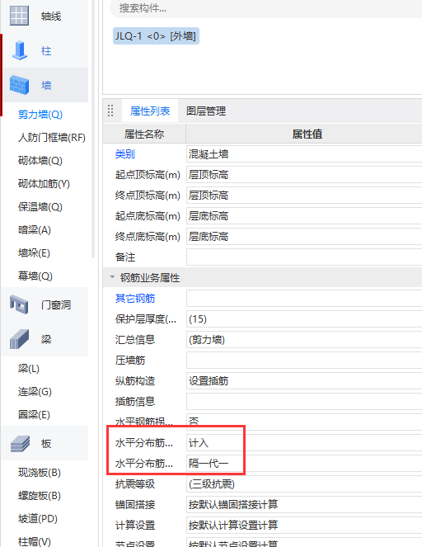
Task: Click the 抗震等级 property name
Action: 135,483
